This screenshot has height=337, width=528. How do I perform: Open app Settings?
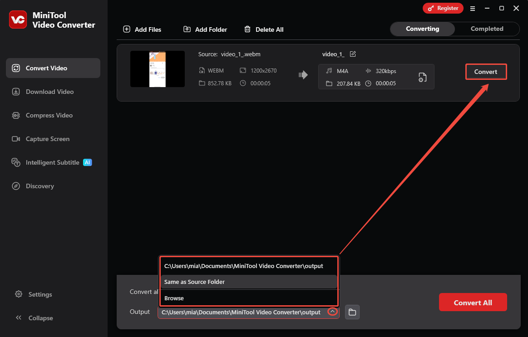33,294
